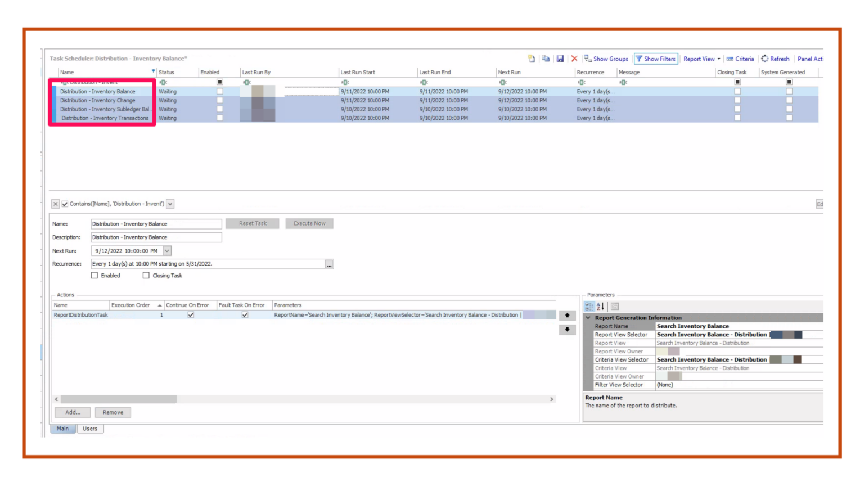This screenshot has width=864, height=486.
Task: Move action up with the up arrow
Action: (x=567, y=316)
